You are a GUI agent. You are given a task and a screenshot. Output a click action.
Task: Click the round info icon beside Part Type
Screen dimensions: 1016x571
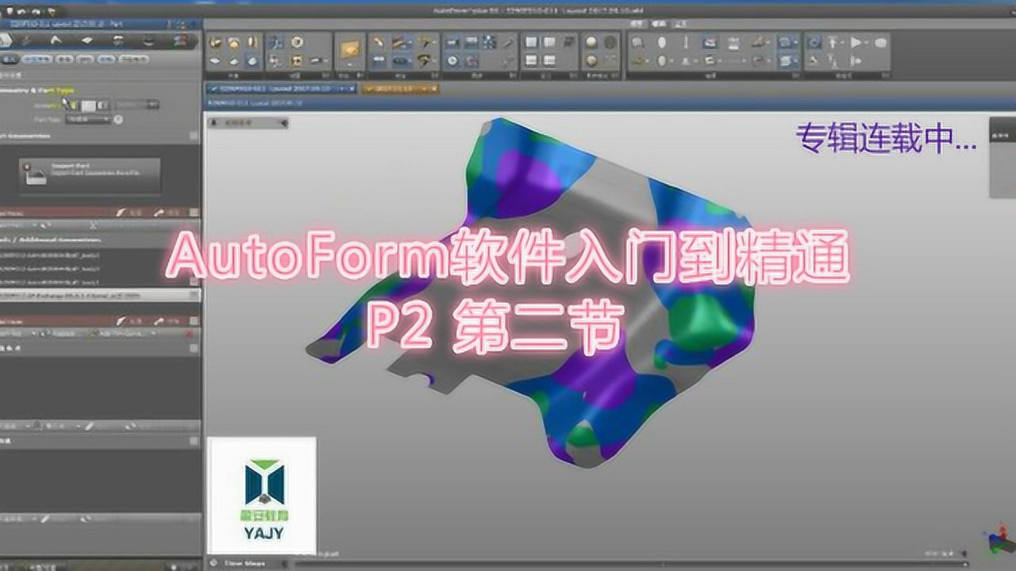[118, 120]
